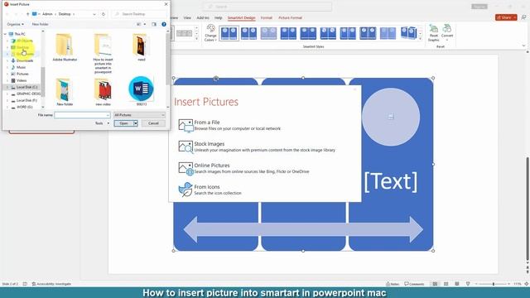The width and height of the screenshot is (530, 298).
Task: Open the 'How to insert picture' folder
Action: (103, 53)
